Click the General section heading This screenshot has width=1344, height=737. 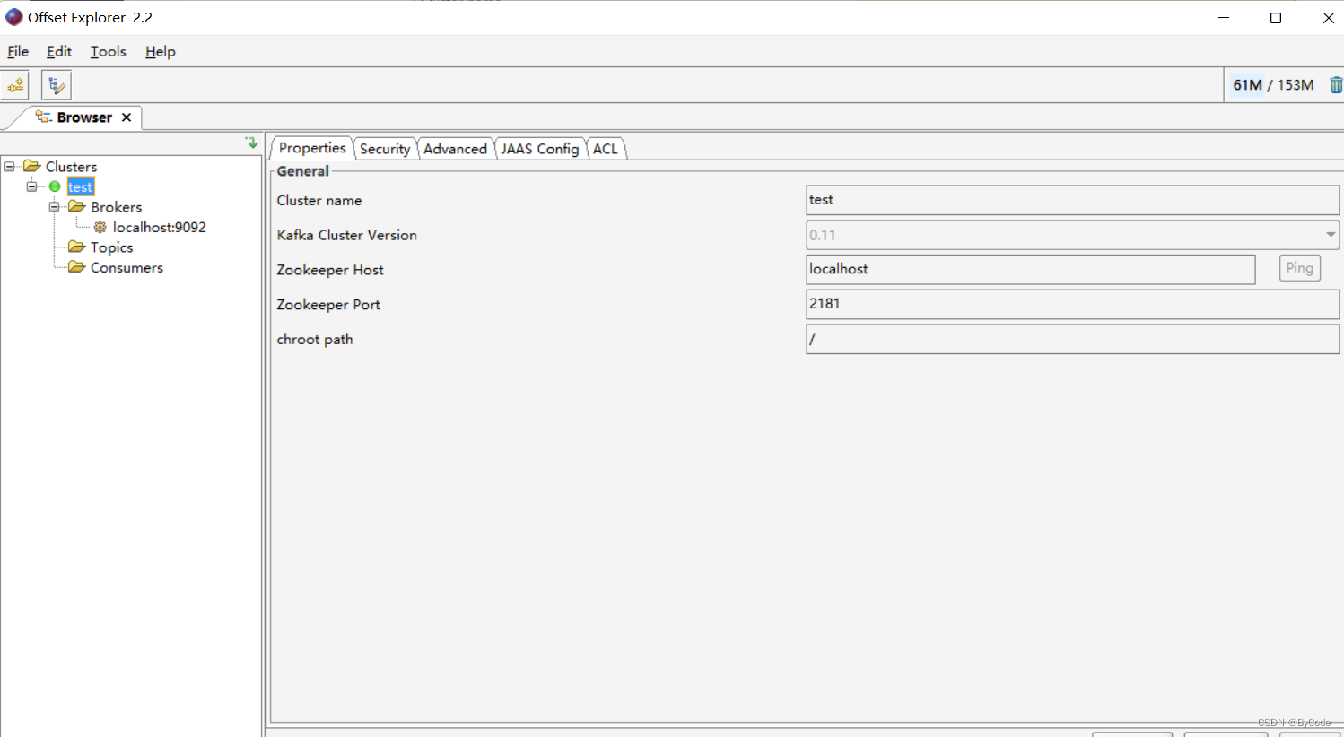pyautogui.click(x=302, y=171)
